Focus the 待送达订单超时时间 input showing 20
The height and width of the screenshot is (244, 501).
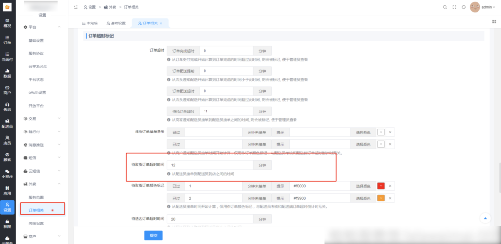click(x=210, y=219)
